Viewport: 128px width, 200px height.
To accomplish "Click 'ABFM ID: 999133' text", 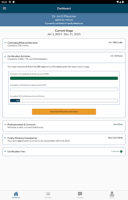I will pyautogui.click(x=64, y=20).
